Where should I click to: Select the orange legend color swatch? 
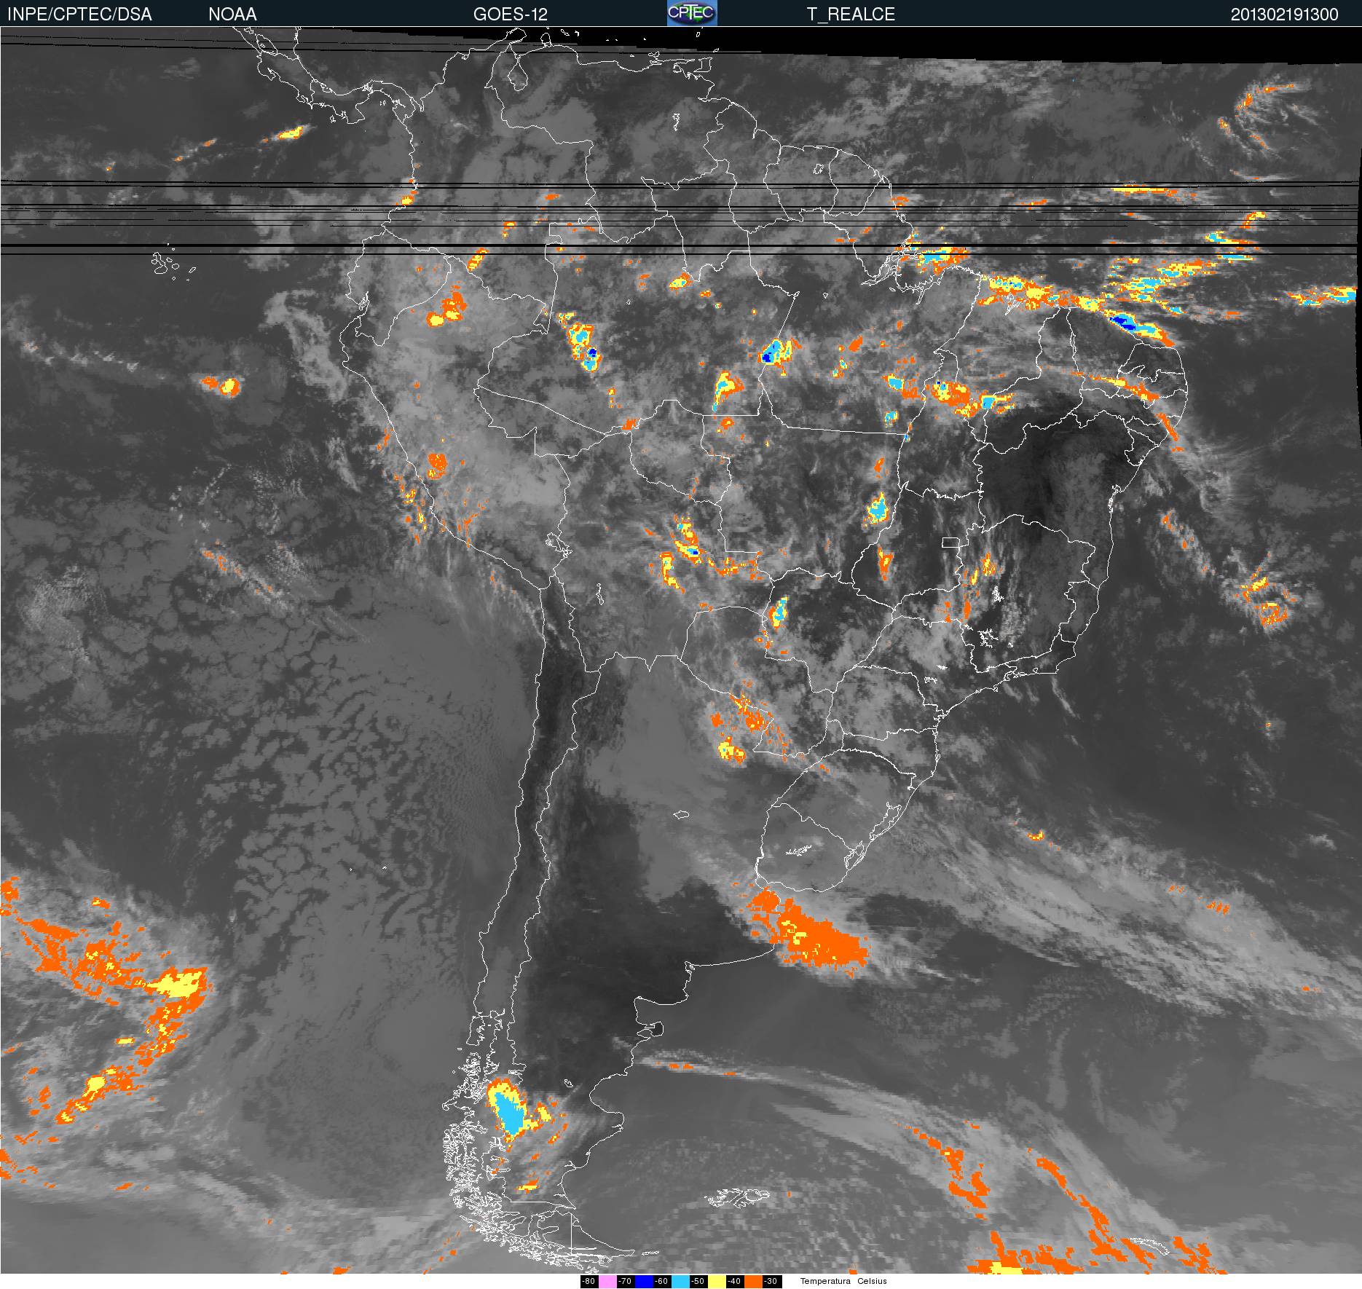click(x=753, y=1281)
